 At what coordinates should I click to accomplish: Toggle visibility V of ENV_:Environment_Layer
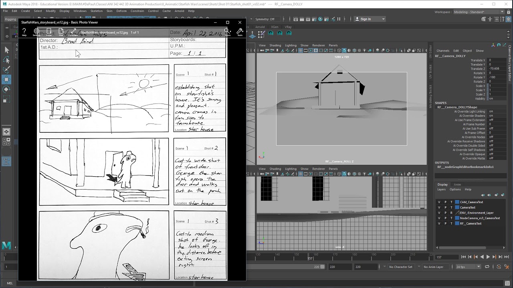point(439,213)
